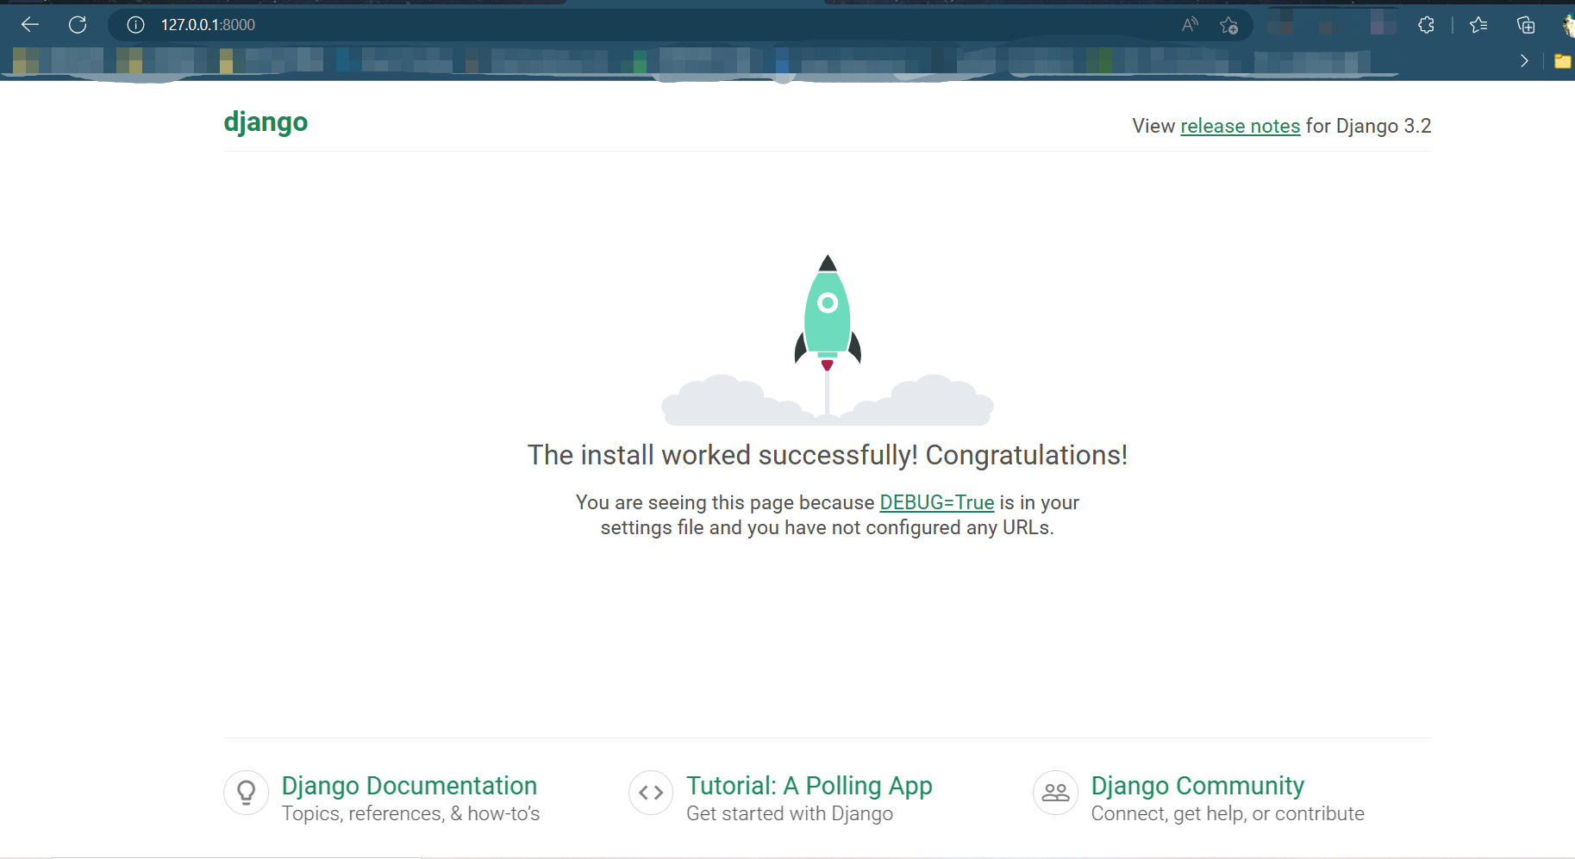Click 'The install worked successfully! Congratulations!' heading
Viewport: 1575px width, 859px height.
828,455
